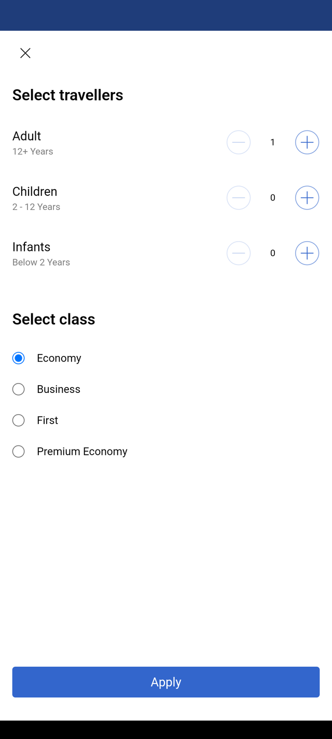Tap the Children count value
The height and width of the screenshot is (739, 332).
(x=273, y=197)
